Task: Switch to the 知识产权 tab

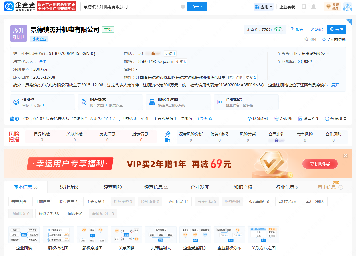Action: coord(243,187)
